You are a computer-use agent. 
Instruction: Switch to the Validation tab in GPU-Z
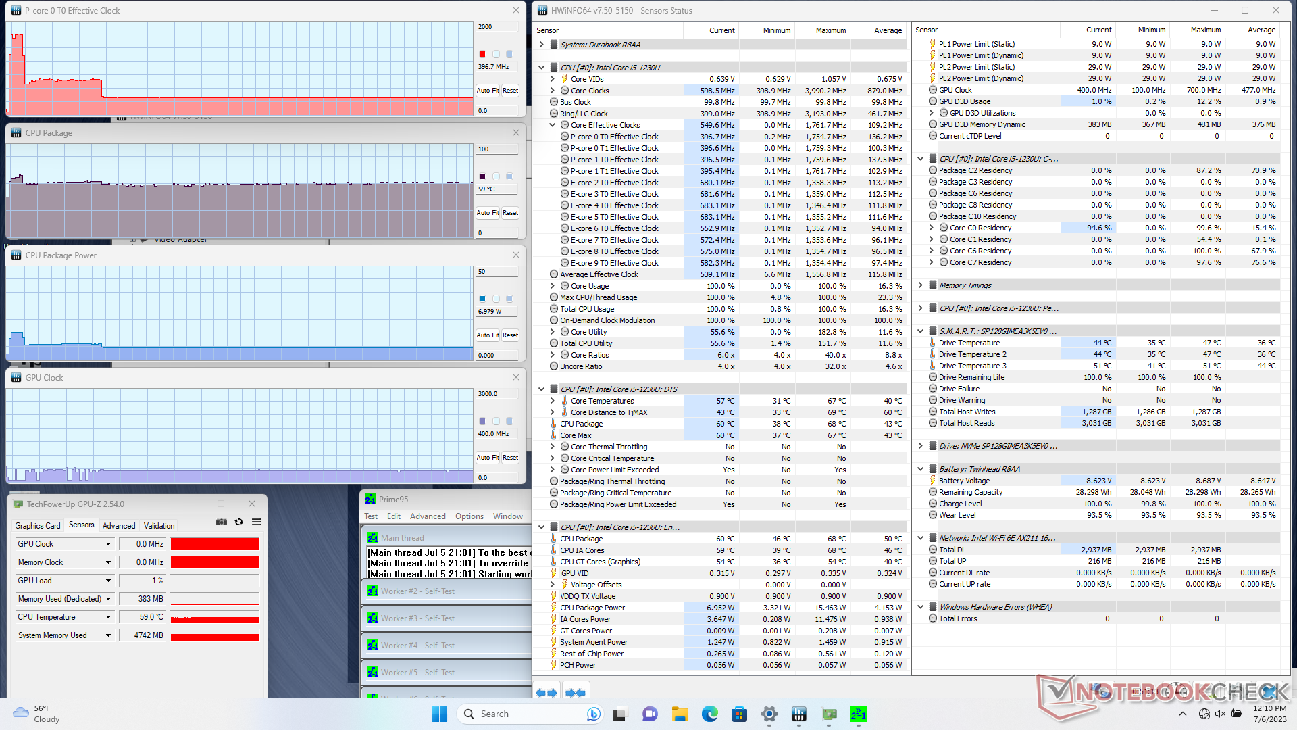tap(159, 525)
